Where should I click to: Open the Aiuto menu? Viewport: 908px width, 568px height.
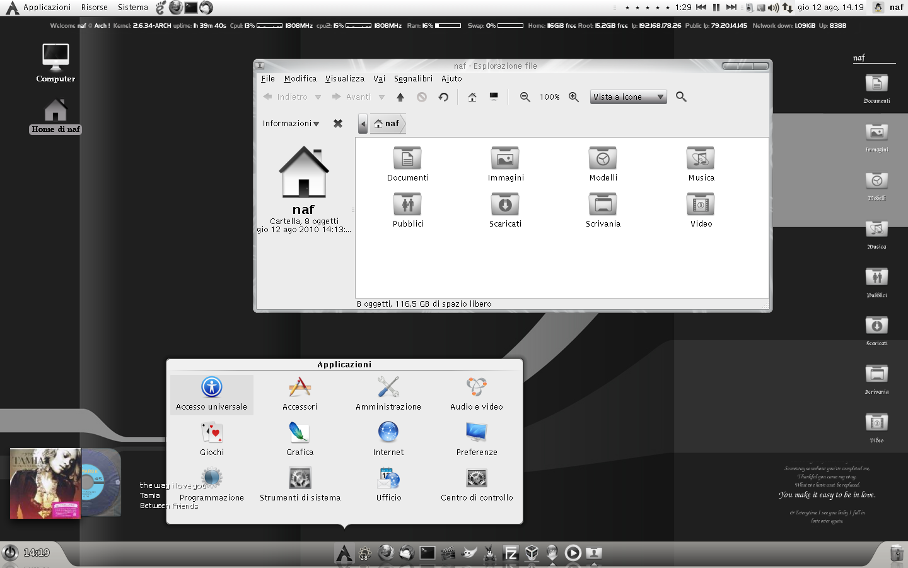click(451, 78)
